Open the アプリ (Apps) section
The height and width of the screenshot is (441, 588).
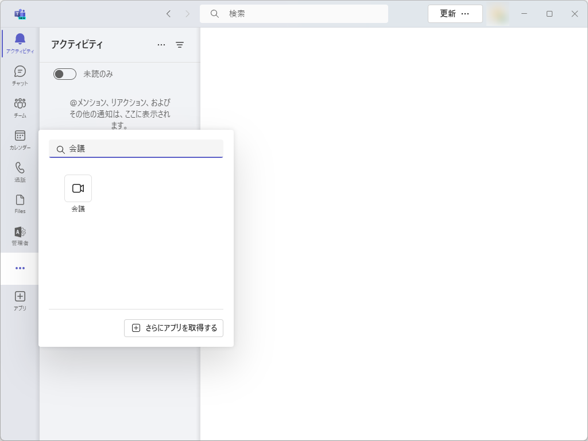(20, 300)
